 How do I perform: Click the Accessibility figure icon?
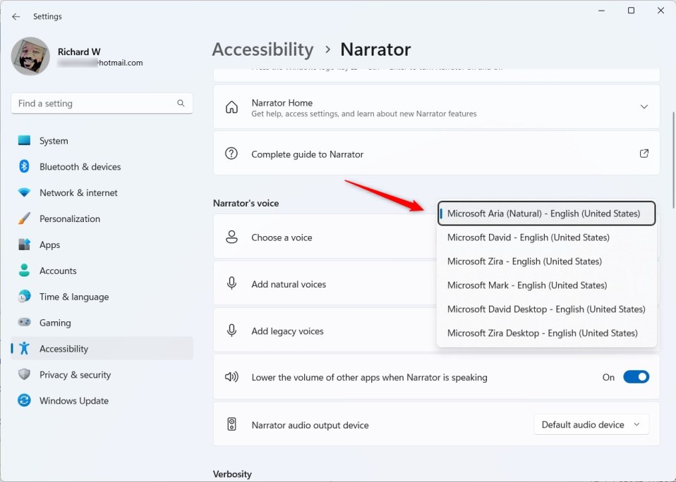pyautogui.click(x=24, y=348)
